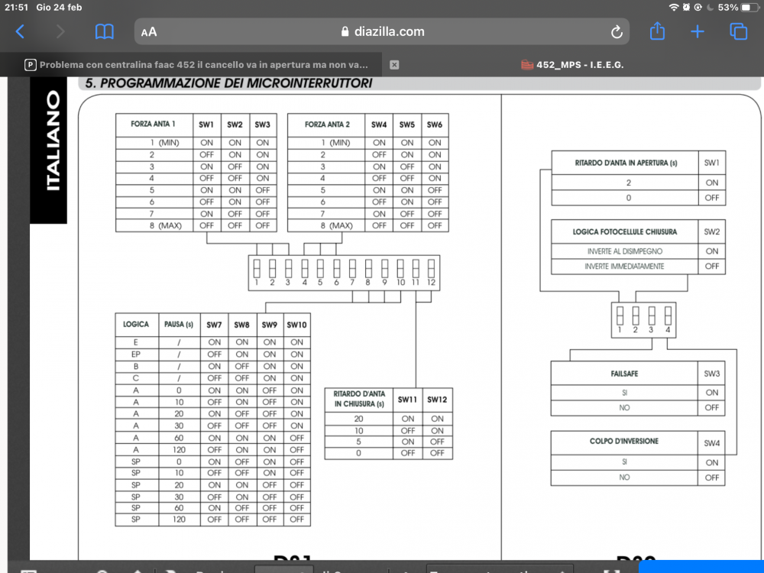This screenshot has width=764, height=573.
Task: Select SI in the FAILSAFE table
Action: pyautogui.click(x=624, y=393)
